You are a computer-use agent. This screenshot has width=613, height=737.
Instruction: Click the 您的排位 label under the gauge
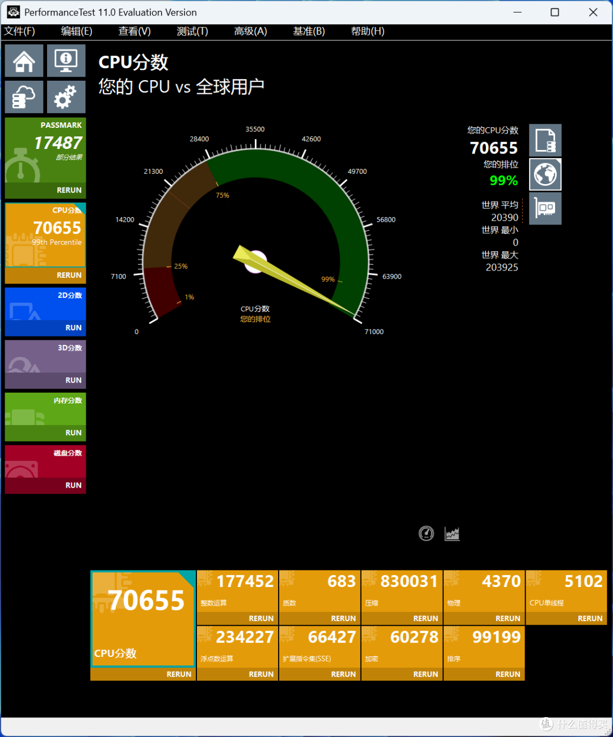(x=255, y=319)
